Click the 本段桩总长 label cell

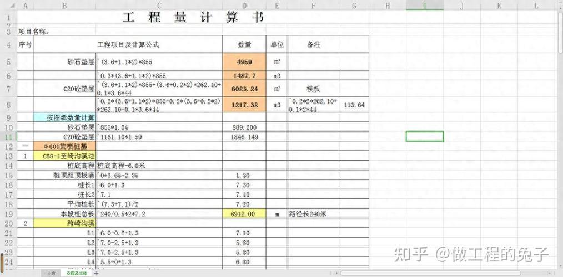(64, 214)
